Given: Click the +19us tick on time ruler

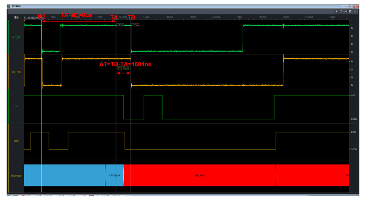Looking at the screenshot, I should (x=193, y=17).
